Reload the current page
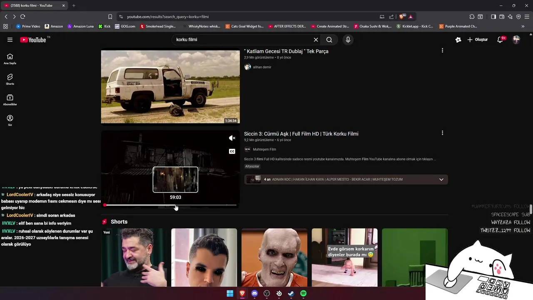 tap(23, 17)
